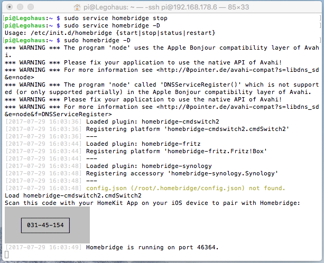Click the minimize window button
Image resolution: width=324 pixels, height=263 pixels.
click(20, 7)
